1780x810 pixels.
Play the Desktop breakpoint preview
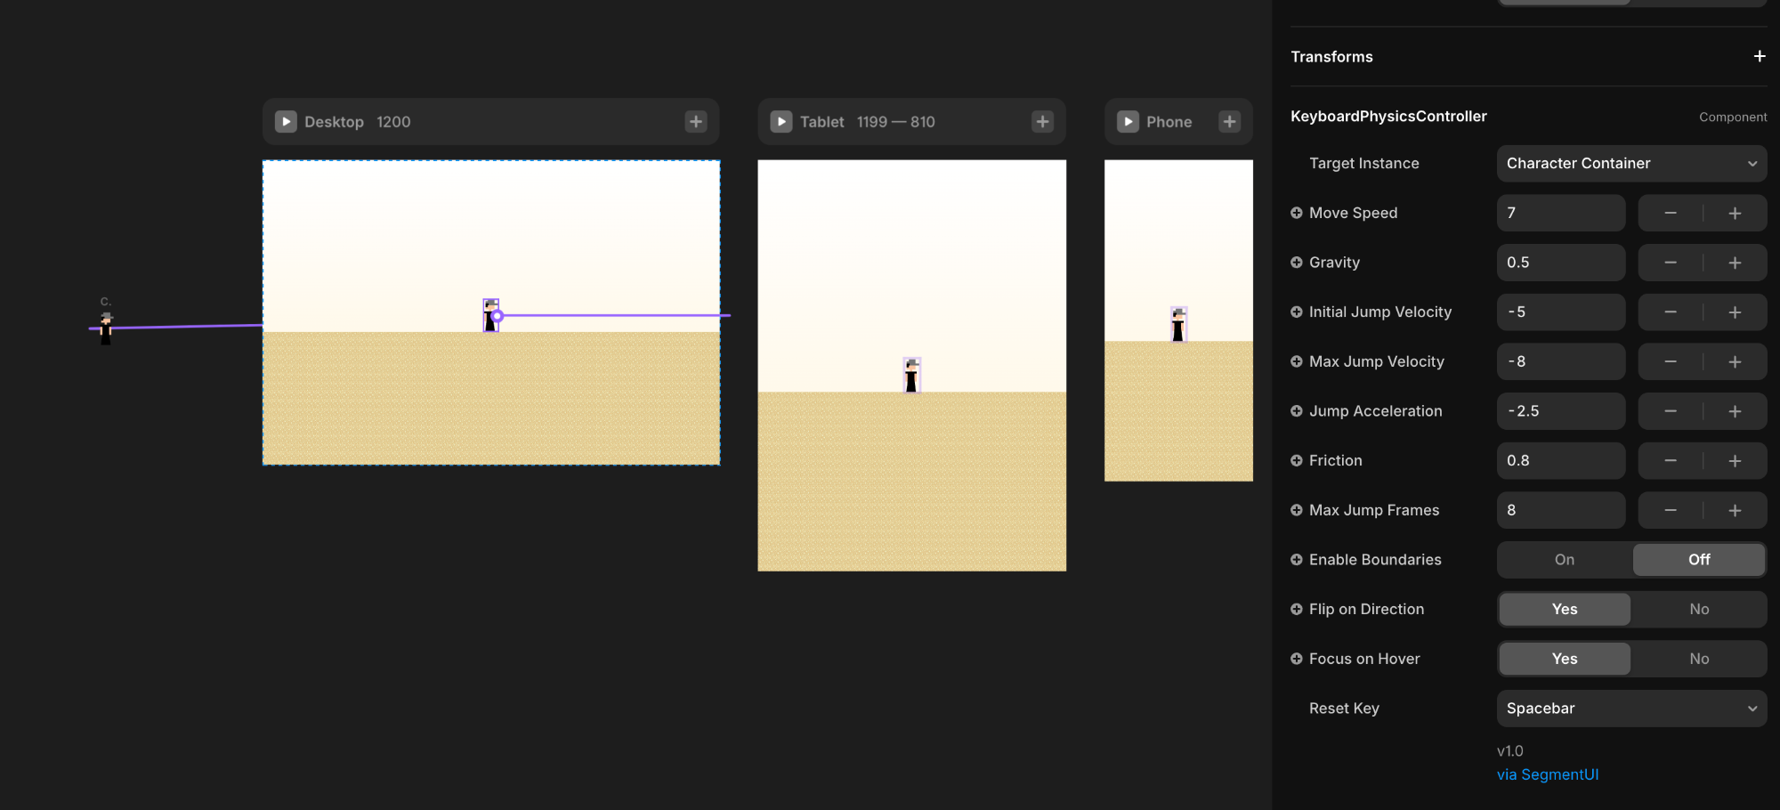[286, 122]
